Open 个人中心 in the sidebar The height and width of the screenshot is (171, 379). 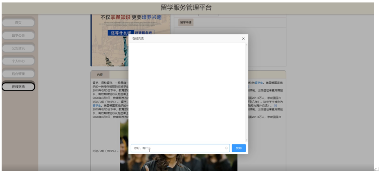[x=18, y=61]
